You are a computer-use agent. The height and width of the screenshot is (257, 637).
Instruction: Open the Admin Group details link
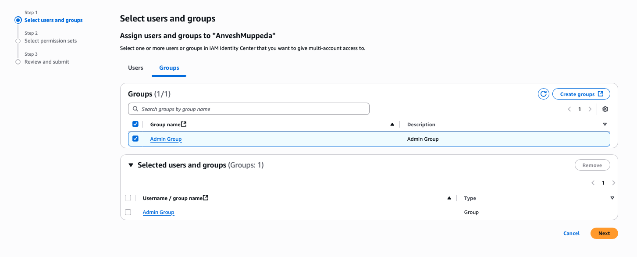point(166,139)
